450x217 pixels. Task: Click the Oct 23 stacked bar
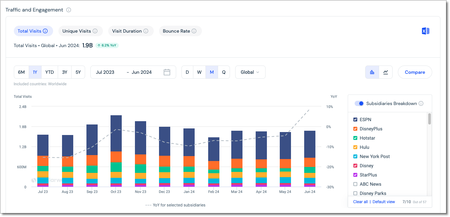click(x=116, y=151)
